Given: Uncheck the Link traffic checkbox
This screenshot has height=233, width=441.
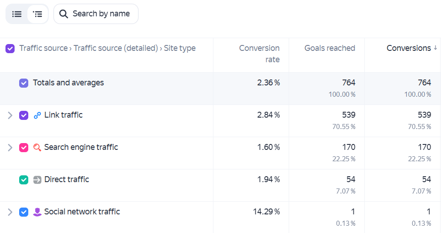Looking at the screenshot, I should pos(24,115).
